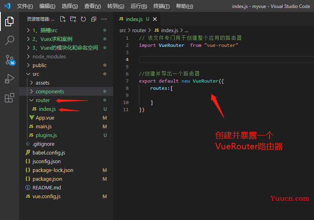Image resolution: width=314 pixels, height=220 pixels.
Task: Collapse the router folder
Action: [31, 100]
